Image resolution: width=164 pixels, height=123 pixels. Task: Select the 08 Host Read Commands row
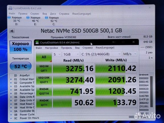[22, 104]
